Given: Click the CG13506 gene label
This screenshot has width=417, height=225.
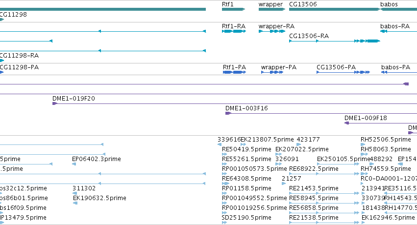Looking at the screenshot, I should tap(303, 4).
